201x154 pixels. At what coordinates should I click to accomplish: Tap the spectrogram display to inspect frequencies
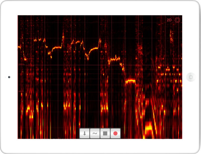[100, 75]
